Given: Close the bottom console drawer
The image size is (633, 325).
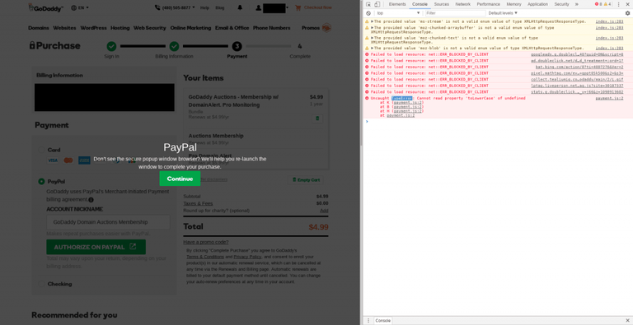Looking at the screenshot, I should tap(627, 321).
